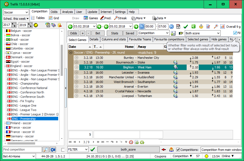Jump to the first record in the navigator
Image resolution: width=244 pixels, height=161 pixels.
70,142
